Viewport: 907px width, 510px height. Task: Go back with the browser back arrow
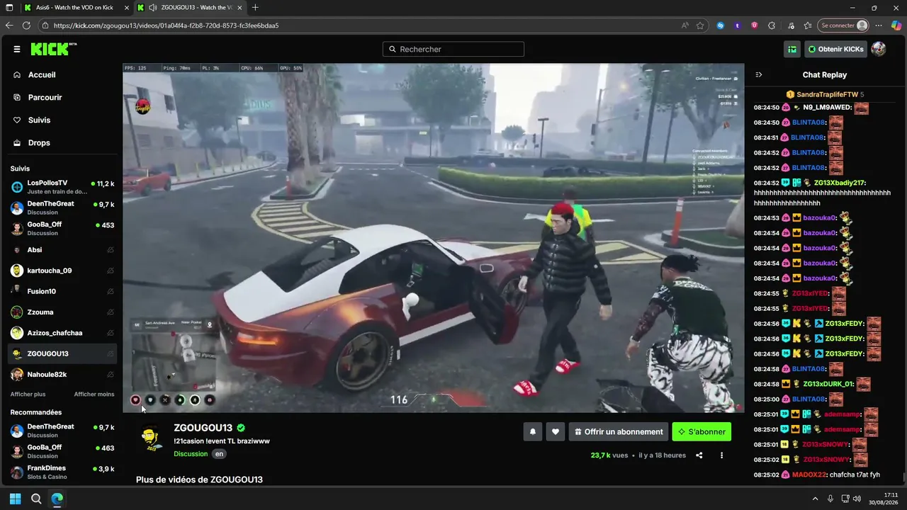9,25
